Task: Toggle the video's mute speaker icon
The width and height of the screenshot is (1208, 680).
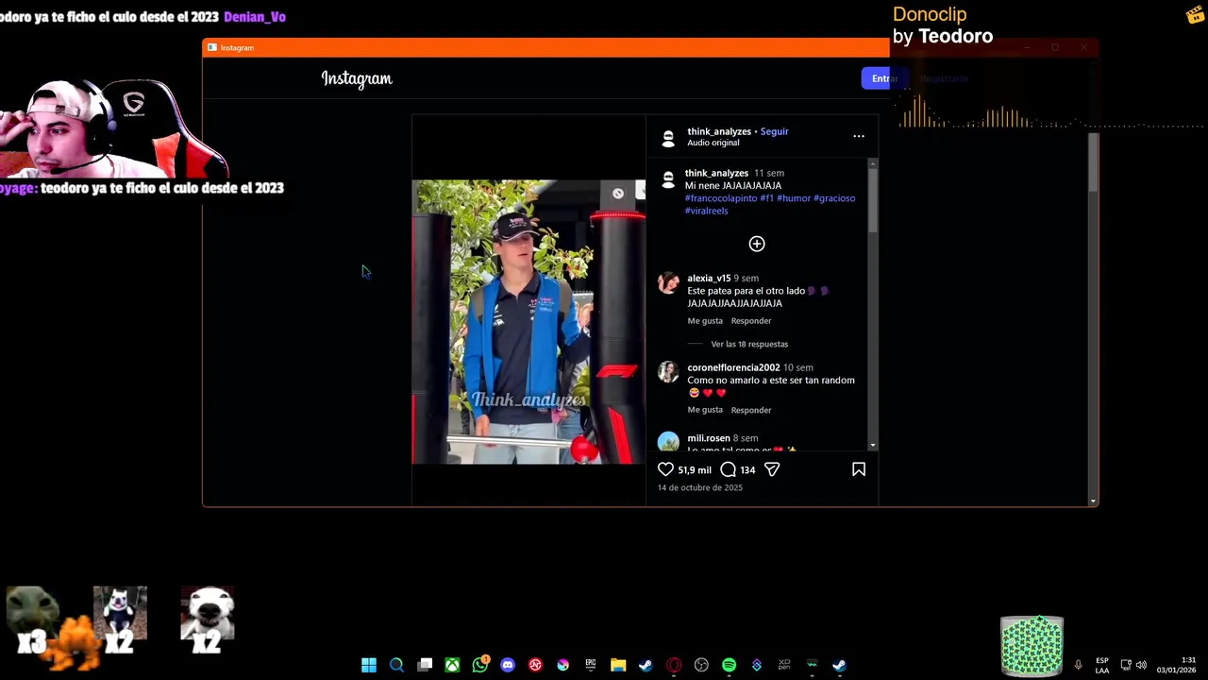Action: [617, 194]
